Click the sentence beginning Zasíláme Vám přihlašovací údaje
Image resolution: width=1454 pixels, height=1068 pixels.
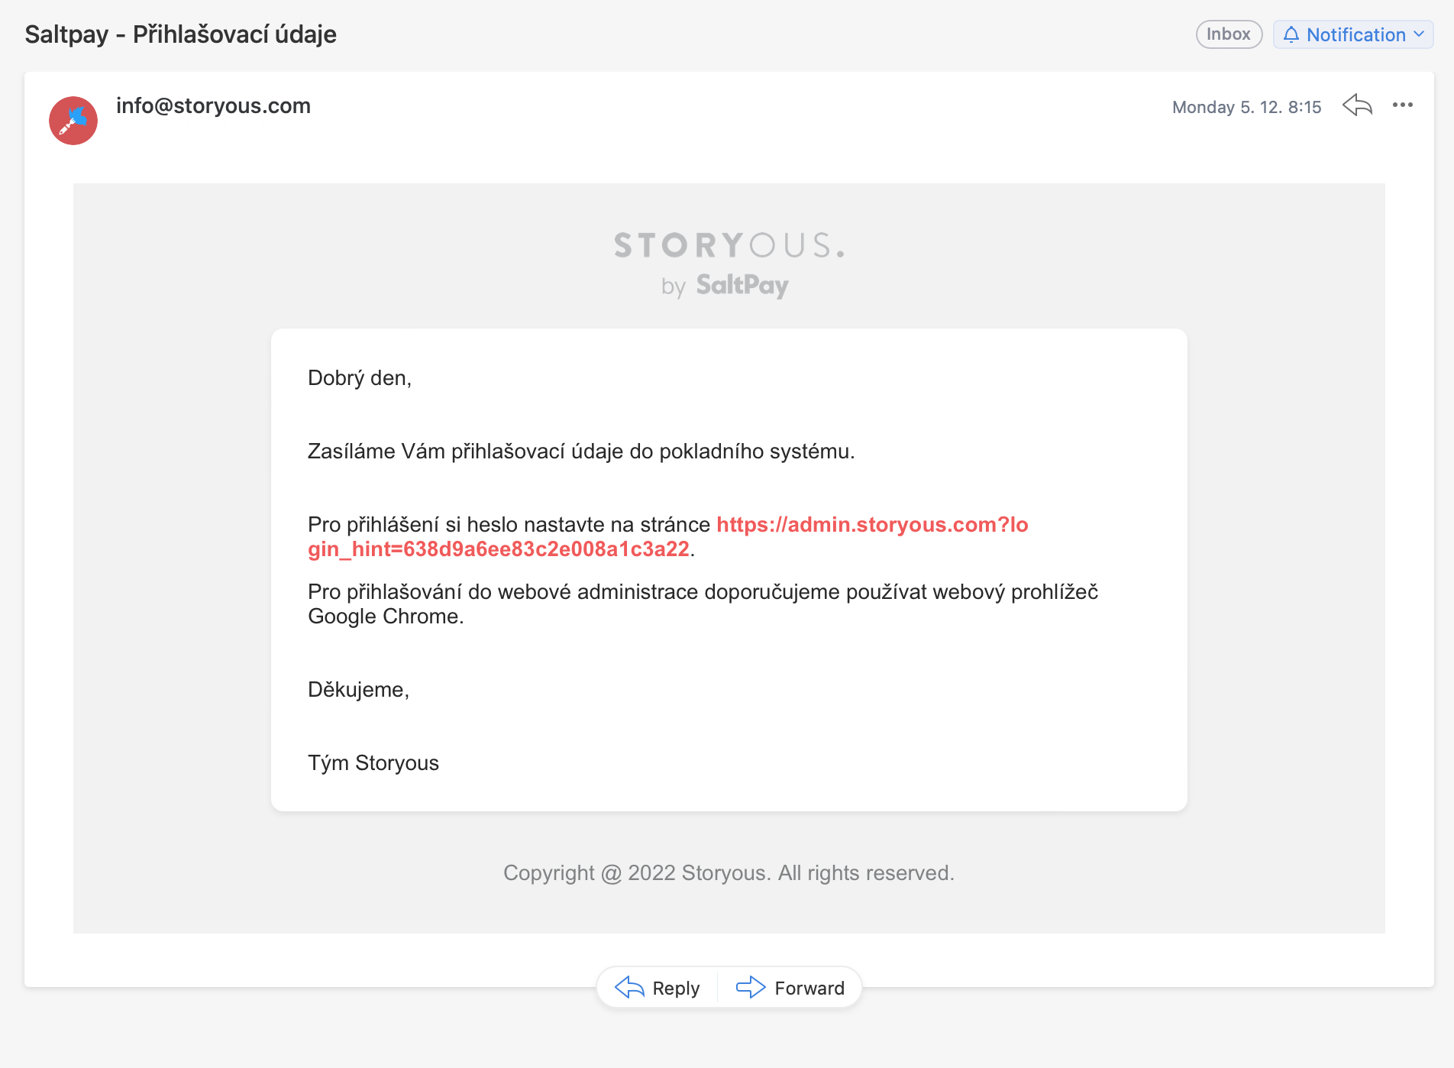pyautogui.click(x=581, y=451)
